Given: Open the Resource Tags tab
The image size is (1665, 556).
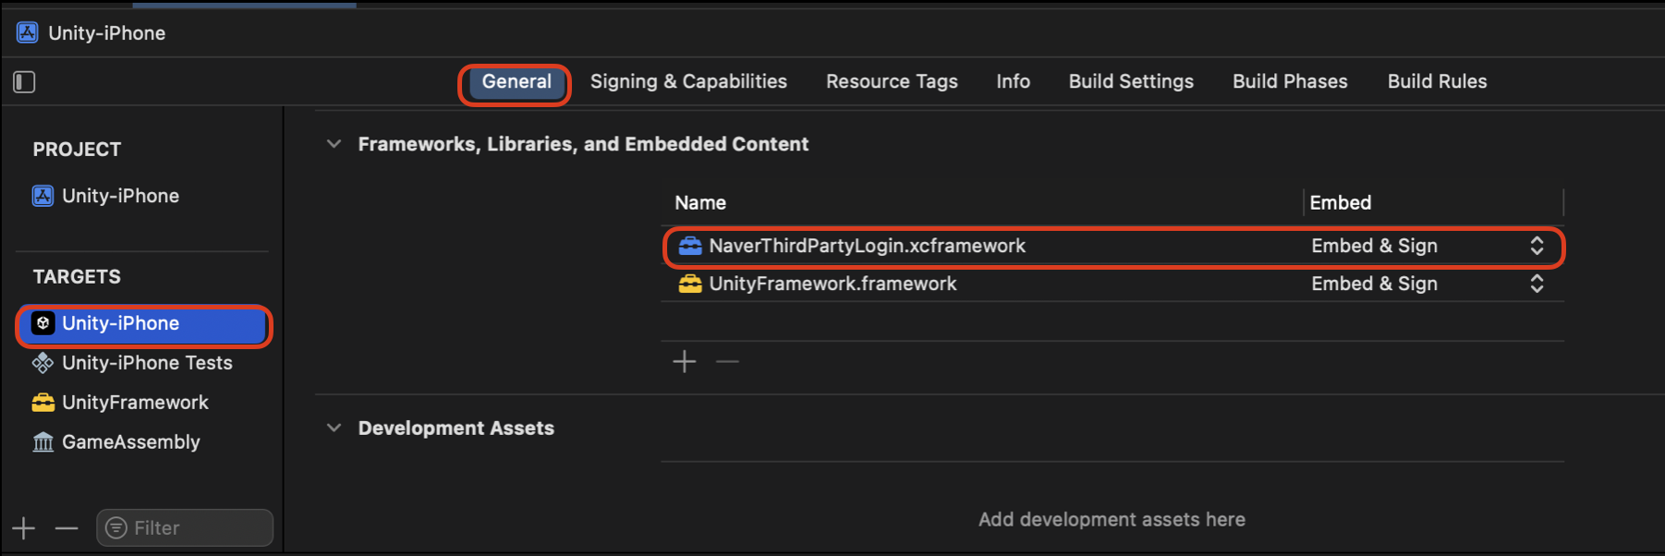Looking at the screenshot, I should coord(892,81).
